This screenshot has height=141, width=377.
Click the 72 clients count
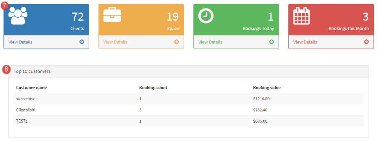pyautogui.click(x=78, y=17)
